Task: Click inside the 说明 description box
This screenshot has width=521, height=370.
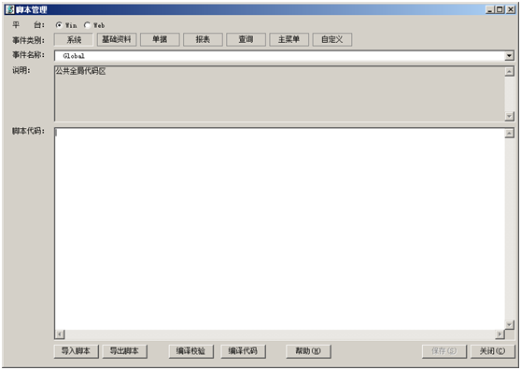Action: pyautogui.click(x=279, y=93)
